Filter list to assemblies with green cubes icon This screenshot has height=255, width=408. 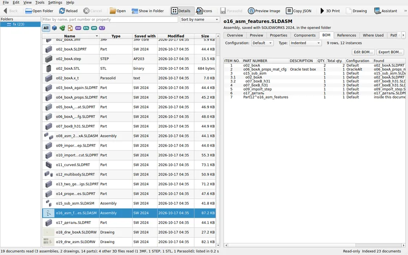(x=62, y=28)
